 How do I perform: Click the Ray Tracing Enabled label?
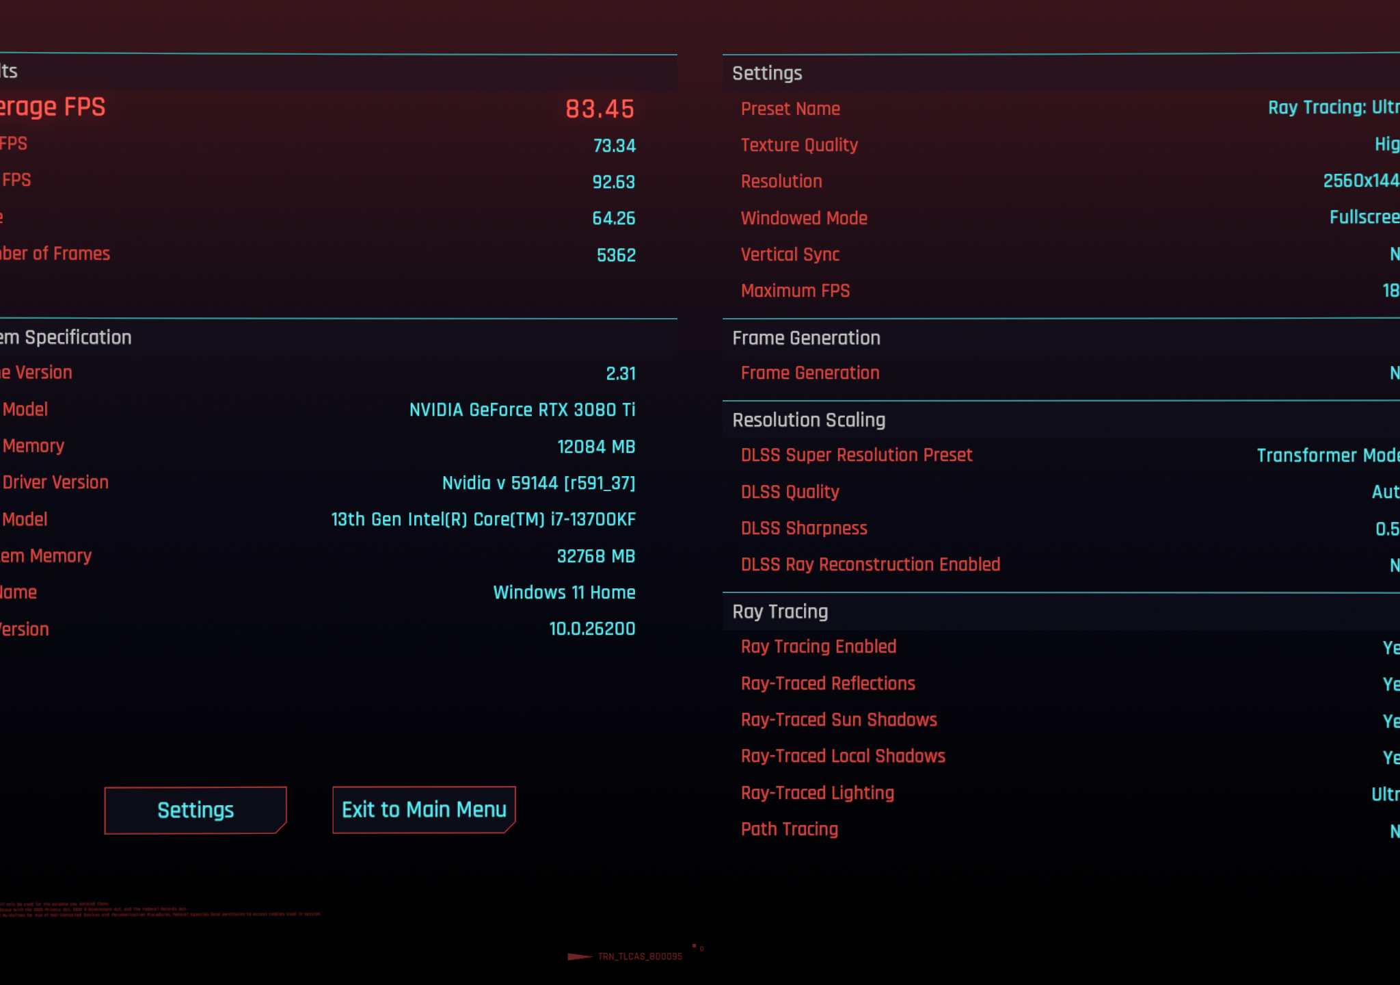(818, 646)
